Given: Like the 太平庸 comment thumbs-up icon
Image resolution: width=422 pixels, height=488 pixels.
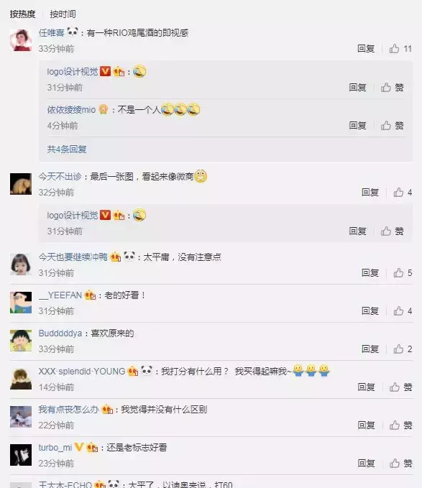Looking at the screenshot, I should [398, 273].
